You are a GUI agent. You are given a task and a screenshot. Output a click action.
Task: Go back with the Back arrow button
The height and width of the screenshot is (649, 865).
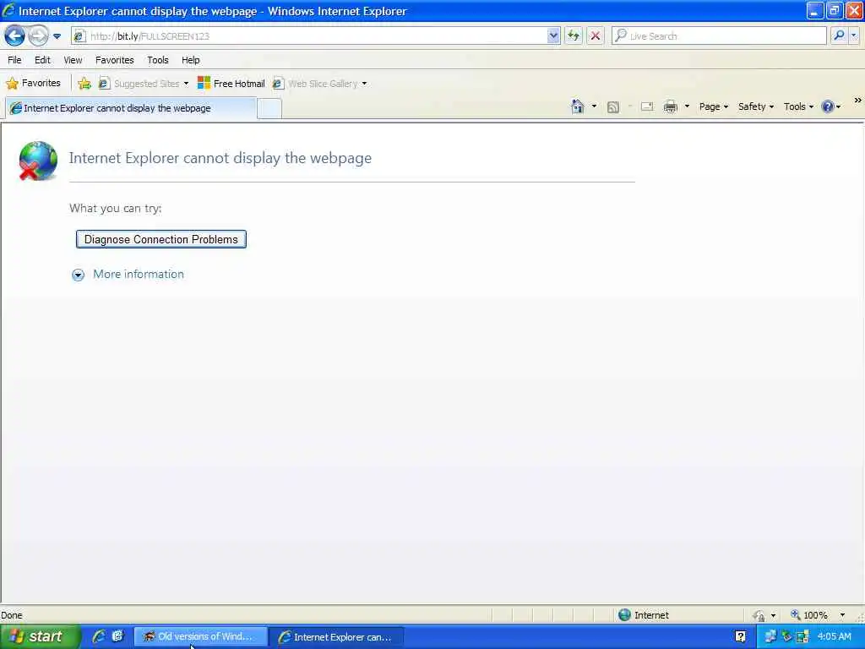pyautogui.click(x=14, y=36)
